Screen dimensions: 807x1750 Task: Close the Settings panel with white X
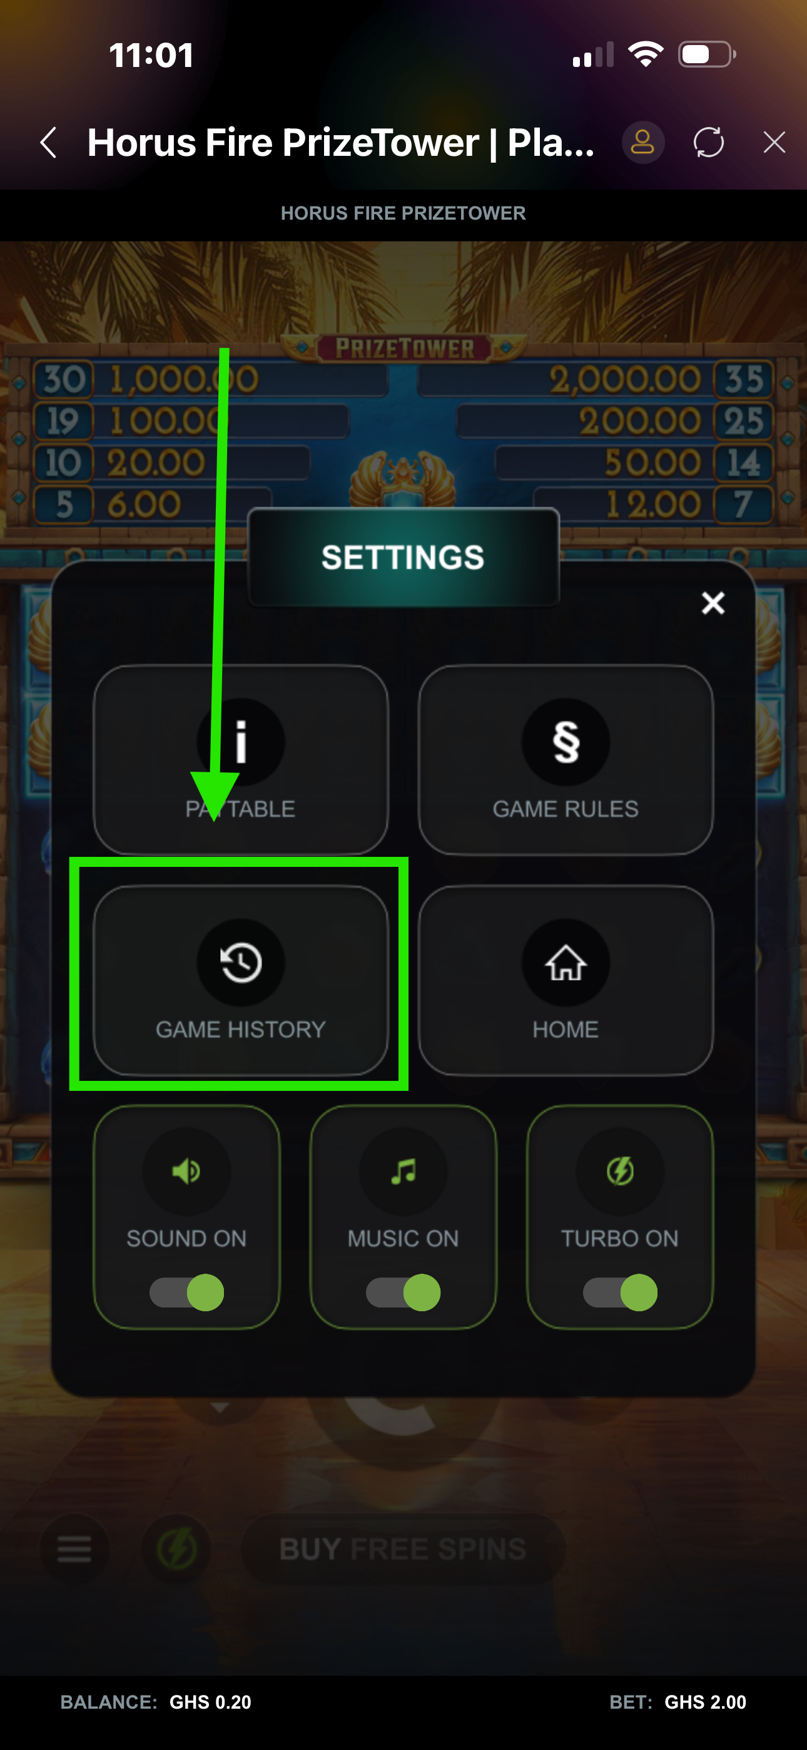[x=713, y=603]
